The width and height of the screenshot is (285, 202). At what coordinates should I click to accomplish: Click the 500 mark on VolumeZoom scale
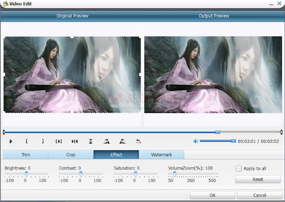click(x=212, y=180)
